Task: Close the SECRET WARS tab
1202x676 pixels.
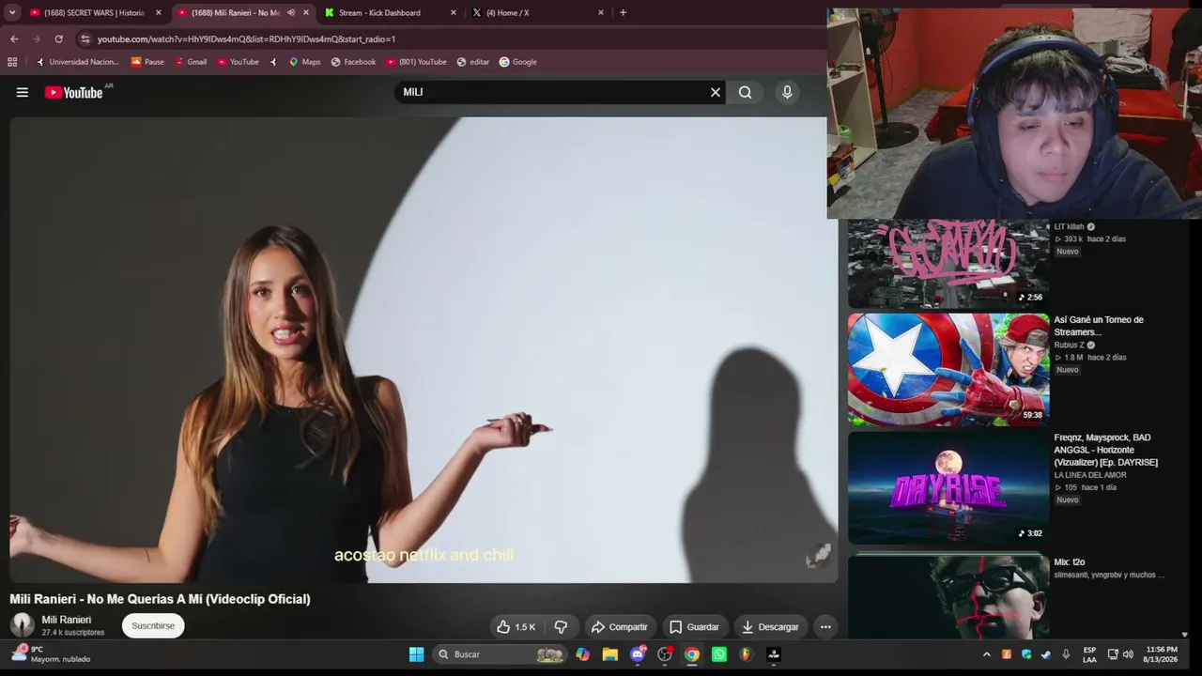Action: [x=158, y=13]
